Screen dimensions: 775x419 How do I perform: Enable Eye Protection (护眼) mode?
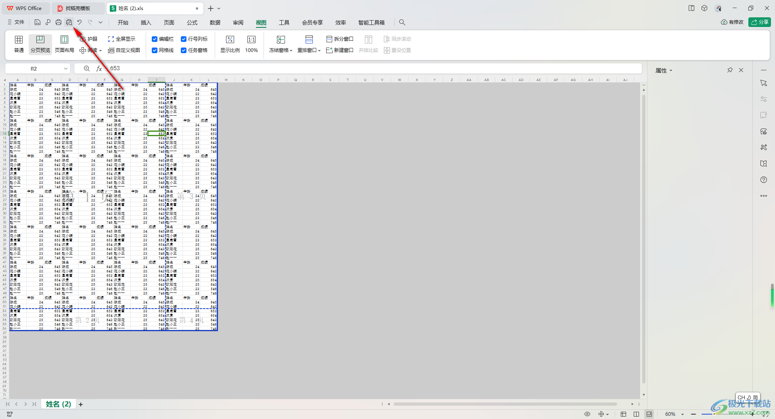[89, 39]
